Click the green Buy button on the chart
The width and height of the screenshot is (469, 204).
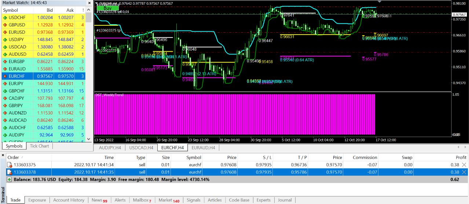(x=108, y=8)
